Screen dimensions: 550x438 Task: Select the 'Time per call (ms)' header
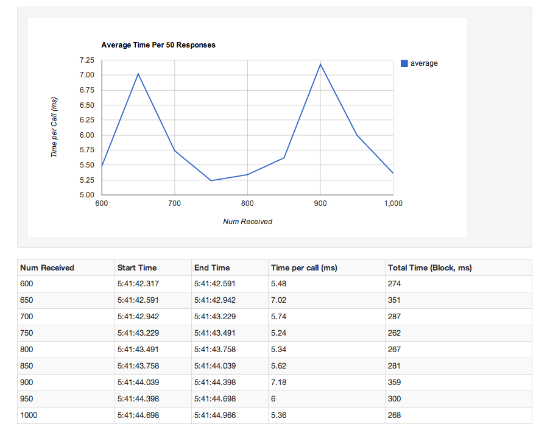point(304,267)
